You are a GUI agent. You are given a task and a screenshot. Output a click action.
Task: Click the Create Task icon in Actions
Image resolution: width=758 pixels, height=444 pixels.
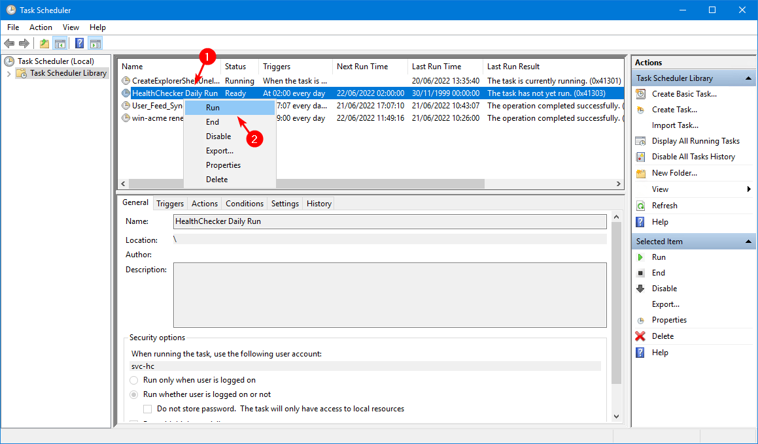[x=640, y=110]
